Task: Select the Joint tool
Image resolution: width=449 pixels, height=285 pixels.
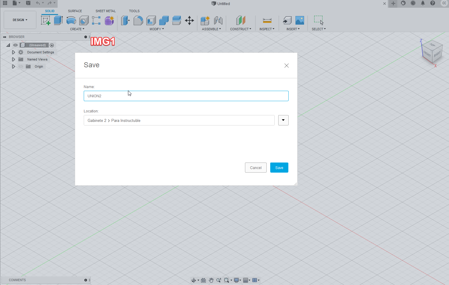Action: pyautogui.click(x=218, y=20)
